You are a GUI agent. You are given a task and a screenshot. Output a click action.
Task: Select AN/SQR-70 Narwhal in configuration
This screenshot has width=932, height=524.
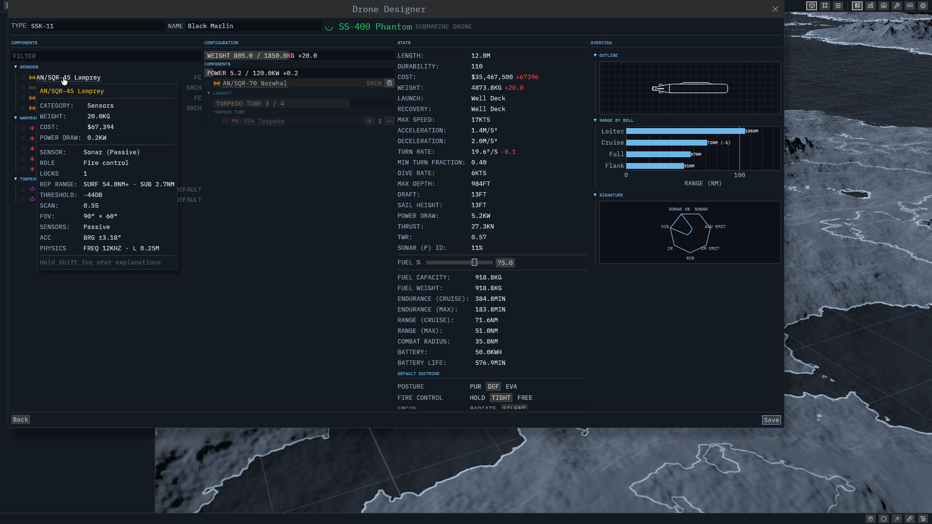tap(255, 83)
